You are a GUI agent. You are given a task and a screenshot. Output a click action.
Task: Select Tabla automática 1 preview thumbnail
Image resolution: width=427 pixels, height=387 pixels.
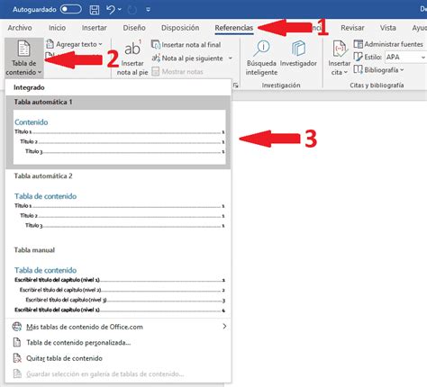tap(119, 137)
